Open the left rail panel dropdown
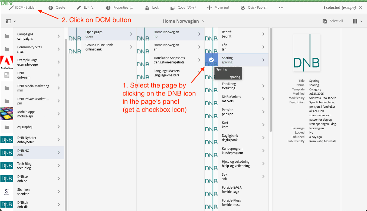 point(11,21)
